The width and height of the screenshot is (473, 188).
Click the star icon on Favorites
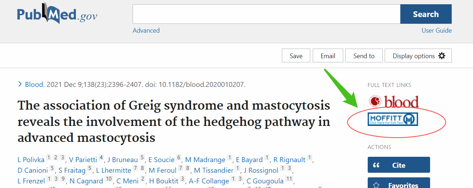click(377, 184)
